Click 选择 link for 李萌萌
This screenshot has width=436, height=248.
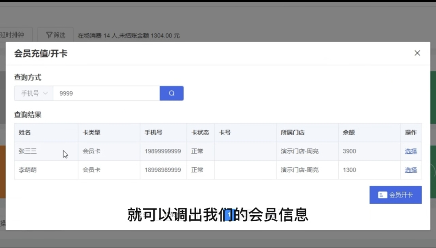point(411,170)
